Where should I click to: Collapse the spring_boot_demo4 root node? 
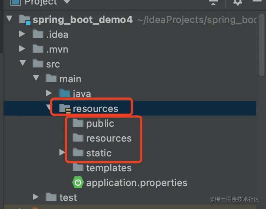pyautogui.click(x=9, y=19)
